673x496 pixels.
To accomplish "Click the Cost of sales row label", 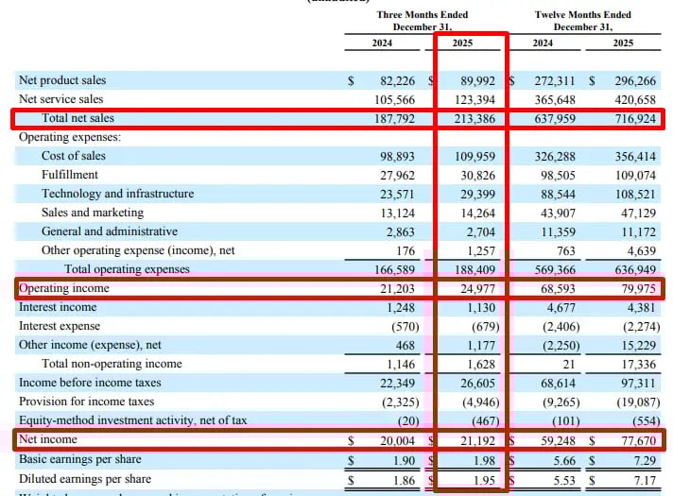I will 74,156.
